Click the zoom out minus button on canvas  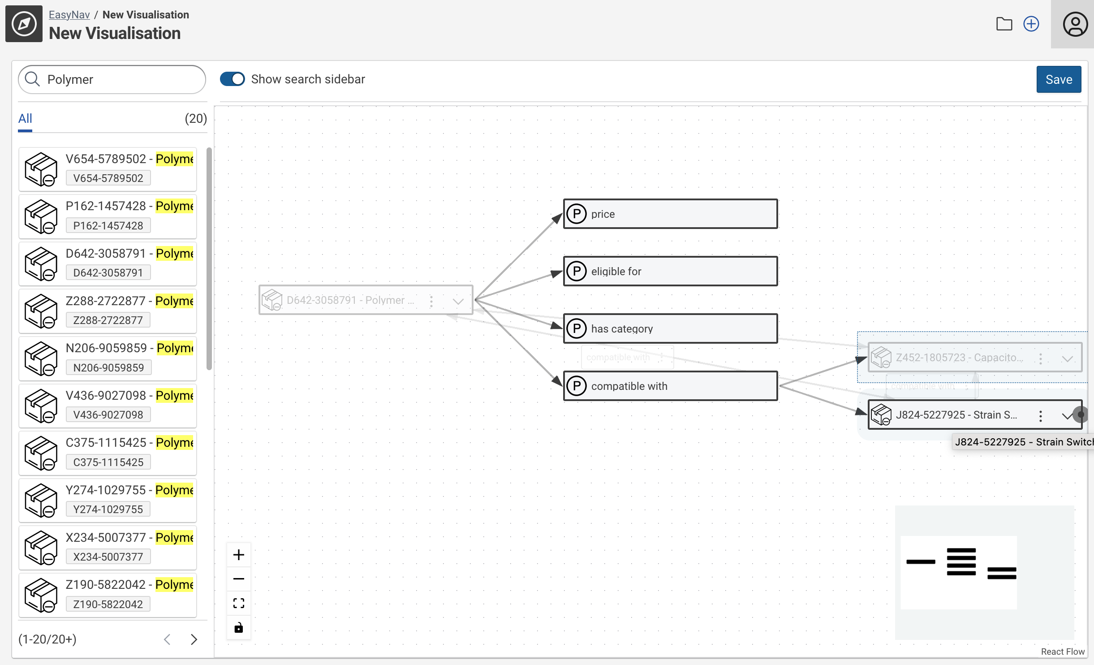[238, 579]
